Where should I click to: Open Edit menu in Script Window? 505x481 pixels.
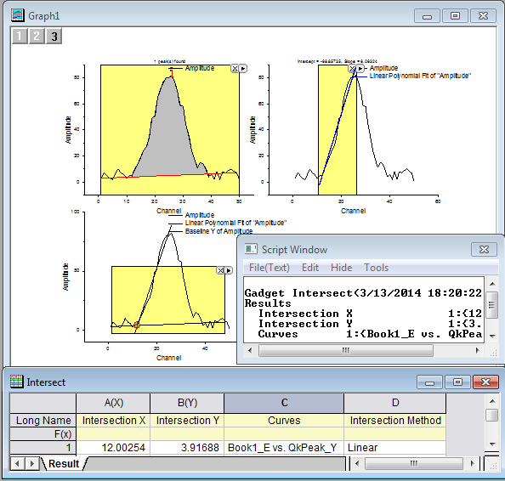pyautogui.click(x=310, y=268)
